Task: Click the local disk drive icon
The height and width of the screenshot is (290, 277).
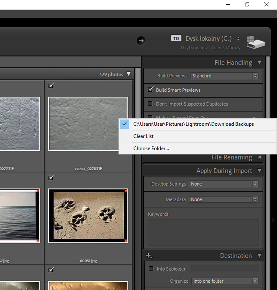Action: coord(255,42)
